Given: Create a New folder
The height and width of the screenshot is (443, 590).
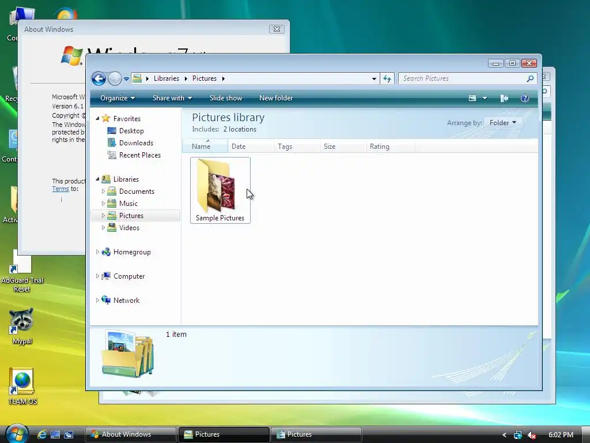Looking at the screenshot, I should tap(276, 98).
